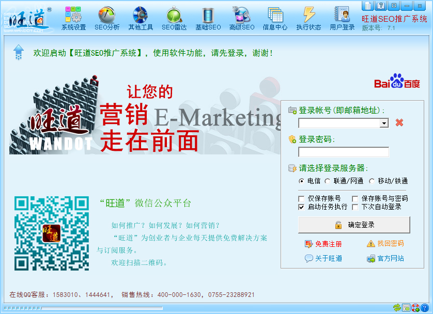Expand the login account dropdown arrow
This screenshot has height=314, width=433.
click(x=384, y=123)
